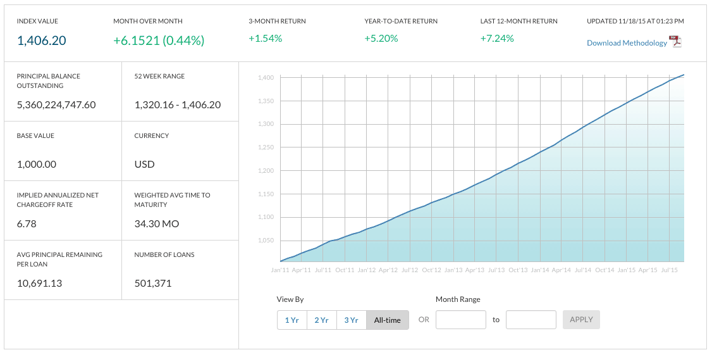Click the year-to-date return +5.20%
This screenshot has height=357, width=712.
(381, 39)
